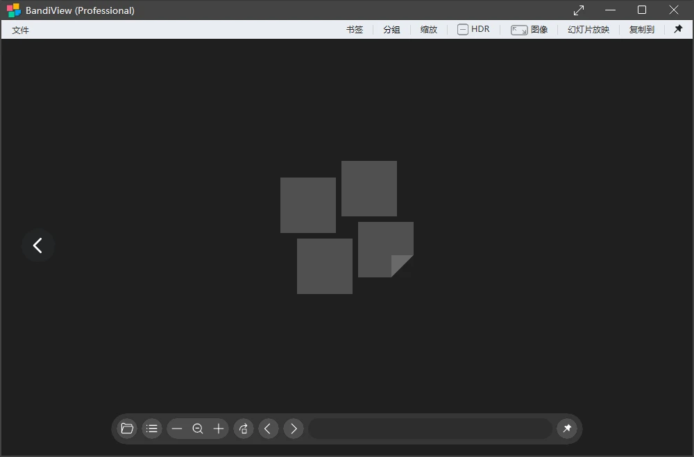Click the magnifier zoom reset icon
694x457 pixels.
[x=198, y=429]
